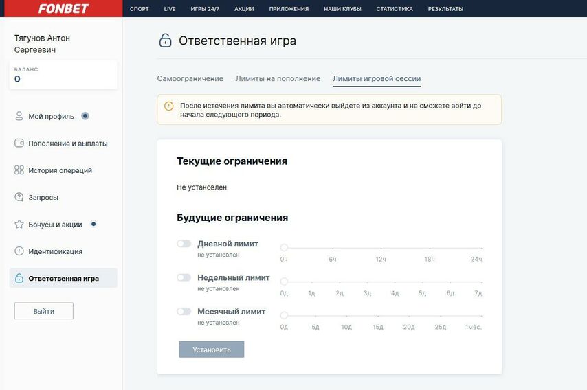587x390 pixels.
Task: Click the lock icon beside page heading
Action: click(165, 41)
